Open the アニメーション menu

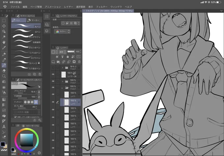click(53, 7)
